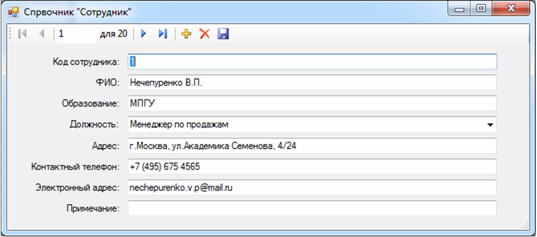This screenshot has height=237, width=537.
Task: Save data with the floppy disk icon
Action: (223, 34)
